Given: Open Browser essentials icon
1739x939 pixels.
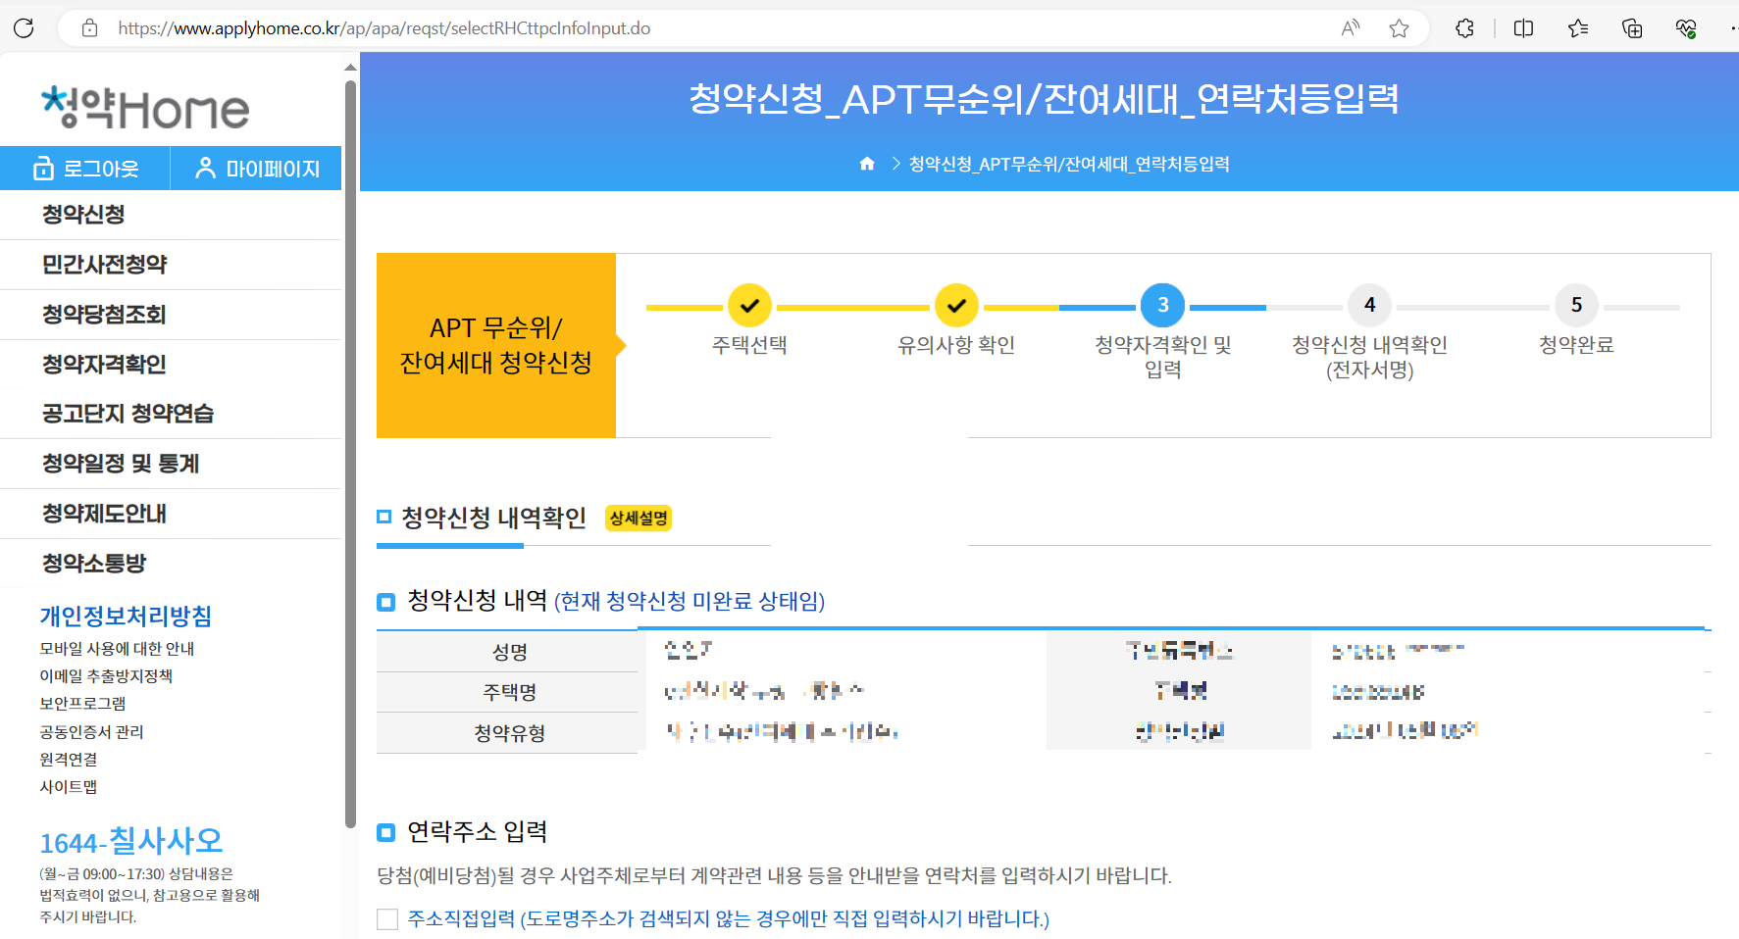Looking at the screenshot, I should click(1688, 27).
